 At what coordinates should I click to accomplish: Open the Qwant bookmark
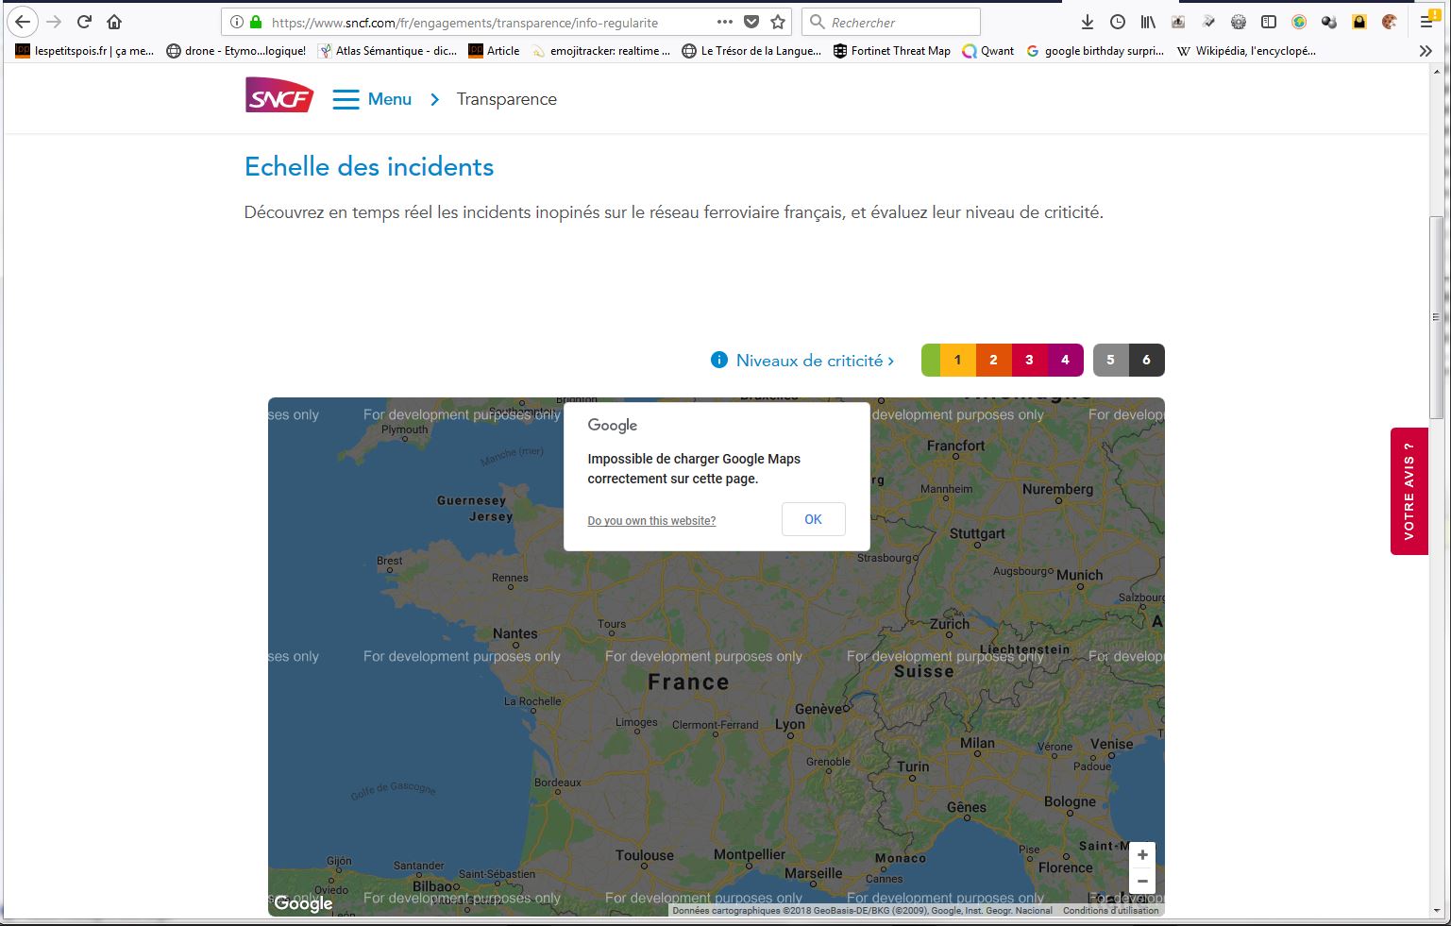pyautogui.click(x=987, y=51)
